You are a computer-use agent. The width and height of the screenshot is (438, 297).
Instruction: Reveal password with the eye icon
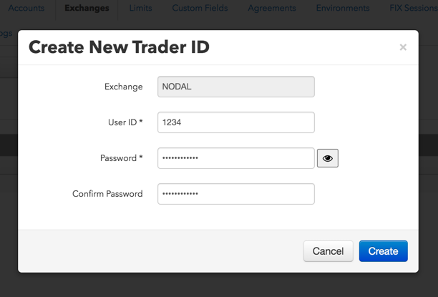[328, 158]
